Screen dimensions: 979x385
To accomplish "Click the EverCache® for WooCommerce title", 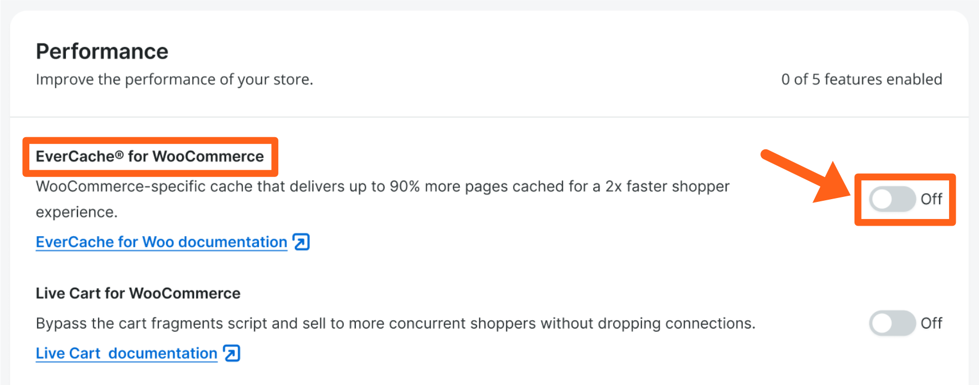I will (x=149, y=157).
